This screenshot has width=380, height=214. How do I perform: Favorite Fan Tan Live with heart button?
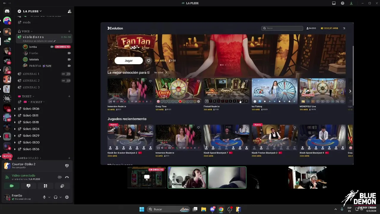click(148, 61)
